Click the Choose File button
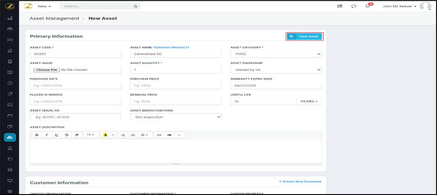The width and height of the screenshot is (437, 195). [x=46, y=70]
